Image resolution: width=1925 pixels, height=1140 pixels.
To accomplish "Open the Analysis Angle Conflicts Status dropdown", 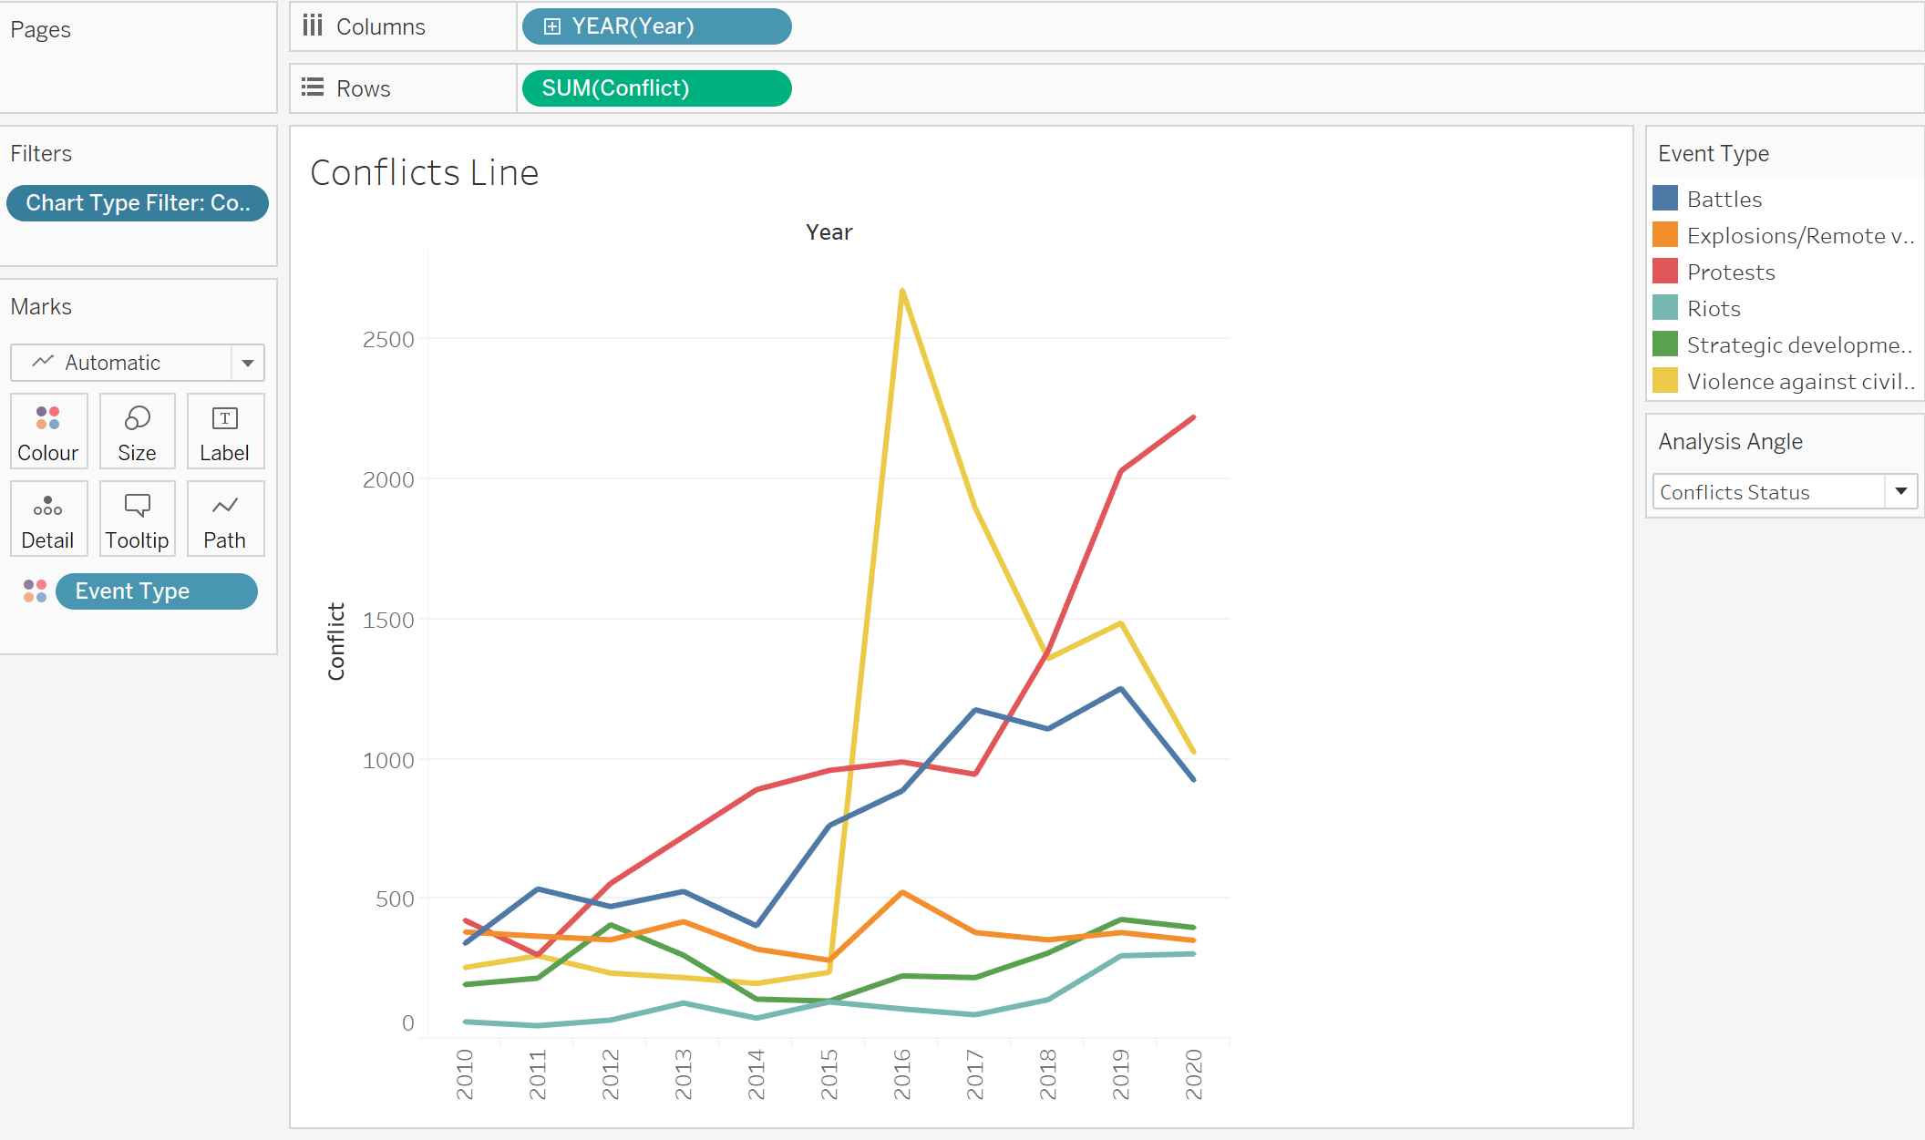I will click(1900, 492).
